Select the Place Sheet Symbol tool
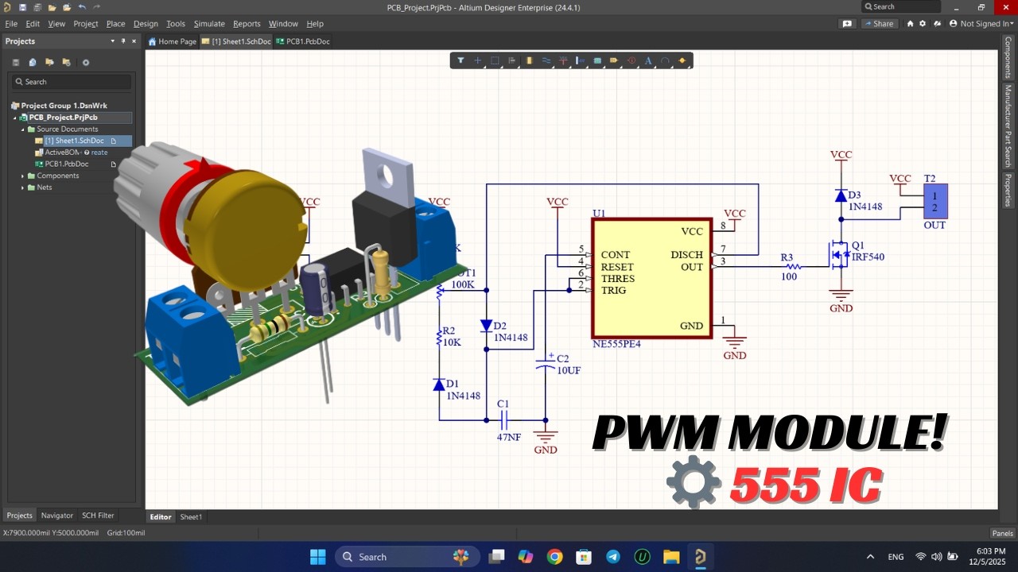 (x=597, y=60)
